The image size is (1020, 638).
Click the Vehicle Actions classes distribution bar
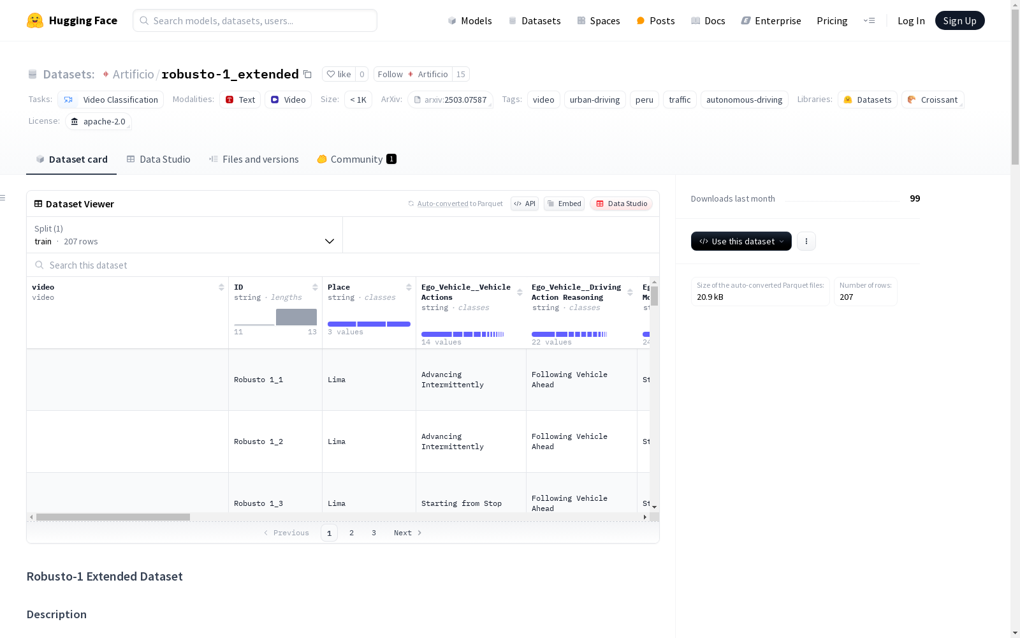pyautogui.click(x=463, y=334)
